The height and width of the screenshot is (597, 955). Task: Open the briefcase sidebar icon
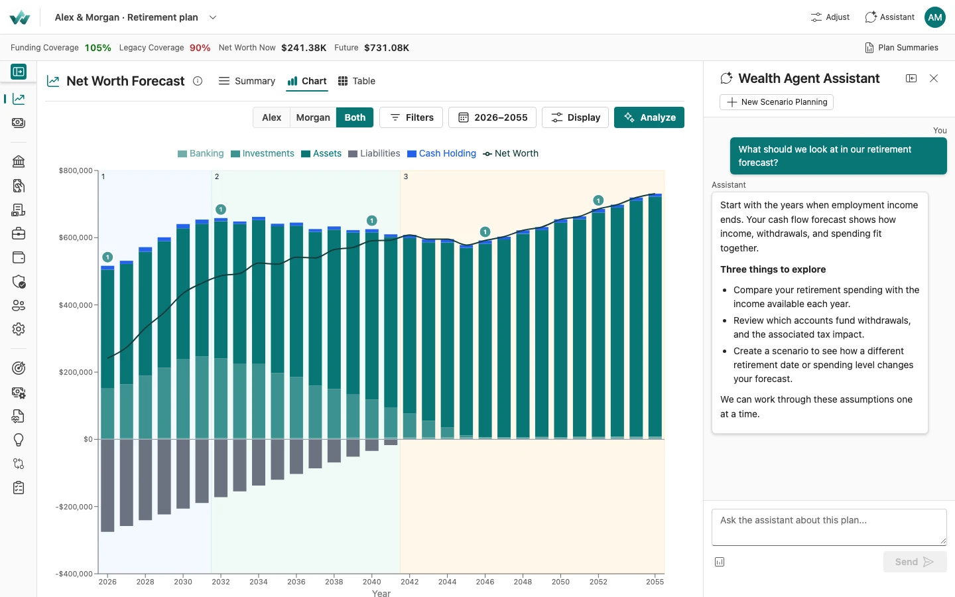tap(19, 233)
